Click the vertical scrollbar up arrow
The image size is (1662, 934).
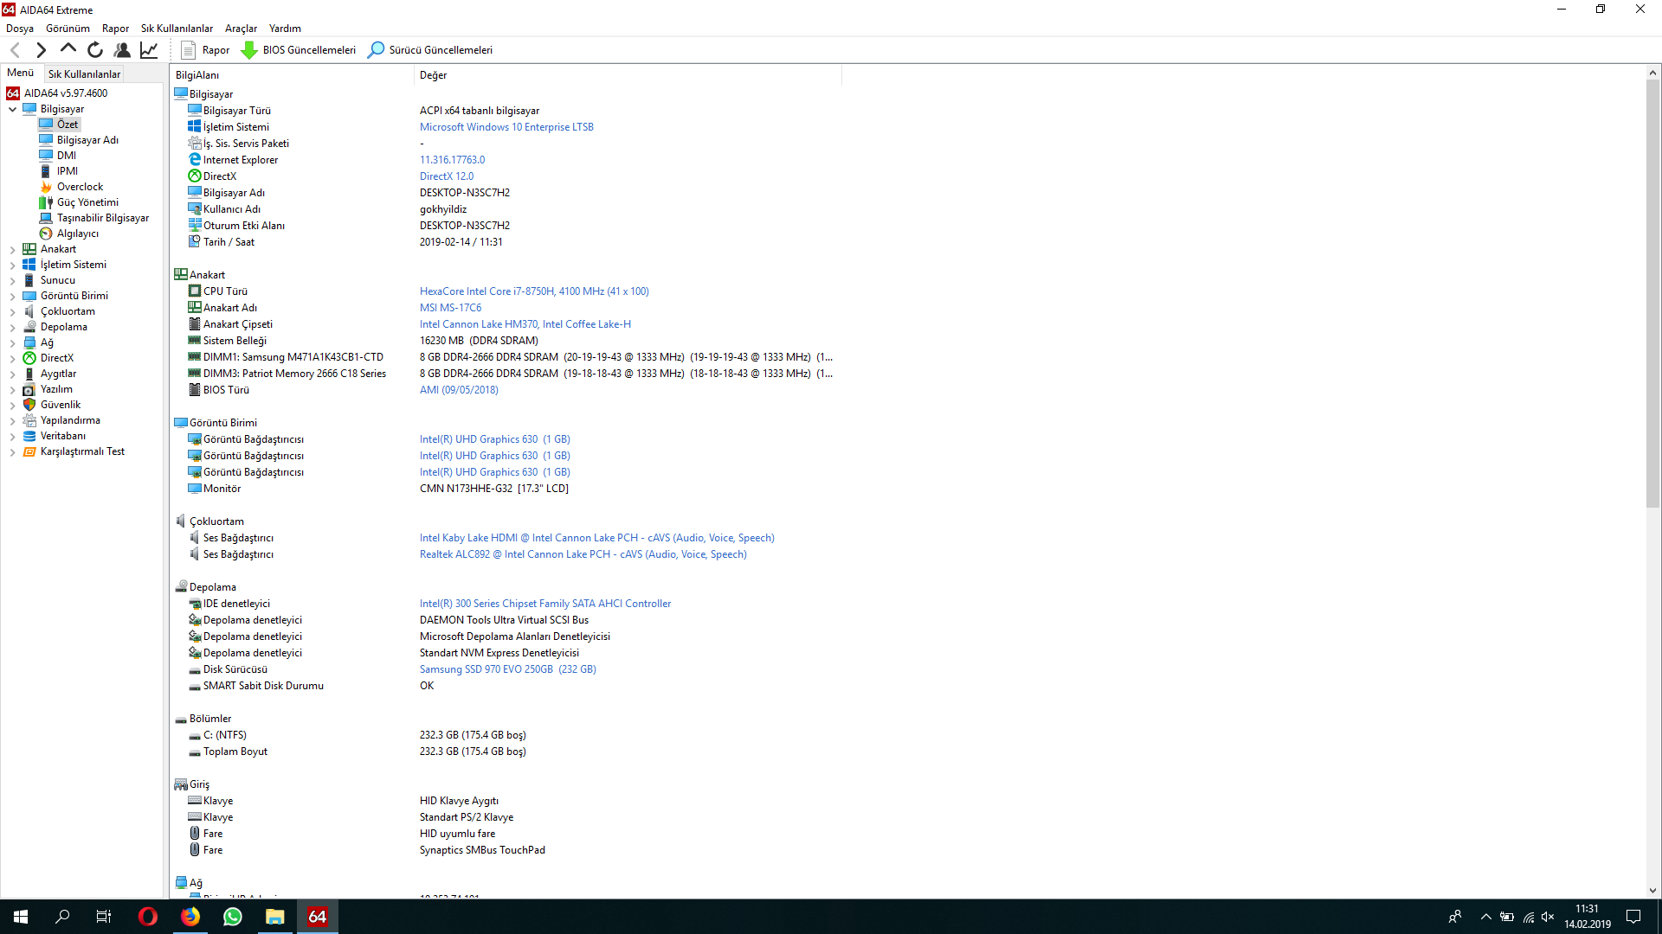click(1652, 73)
